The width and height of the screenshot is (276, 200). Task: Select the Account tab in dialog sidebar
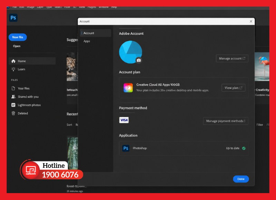[x=96, y=33]
